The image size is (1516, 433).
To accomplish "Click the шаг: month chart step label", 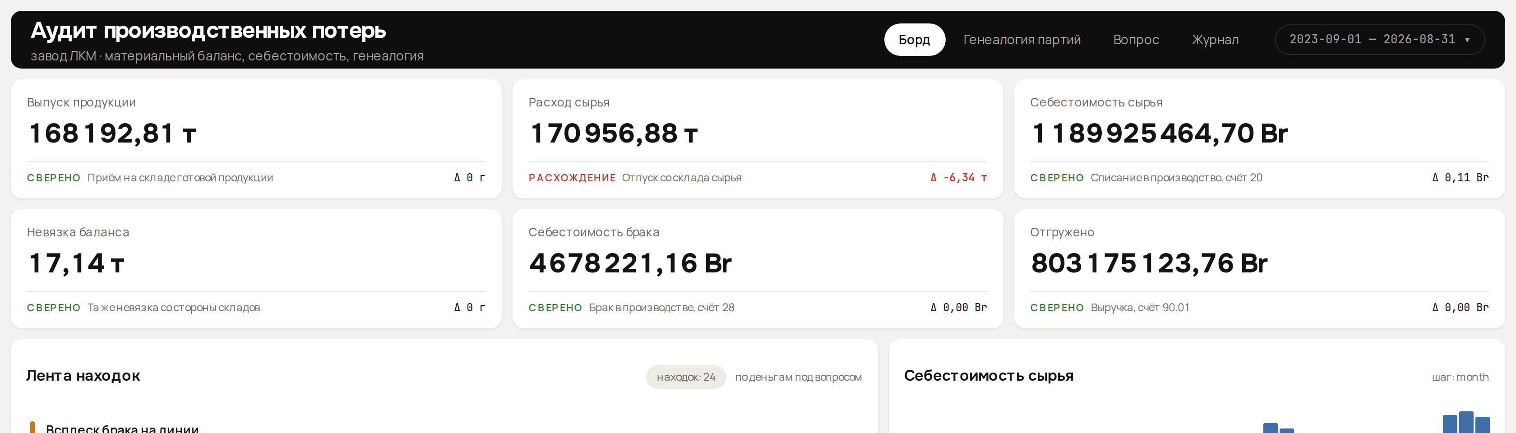I will [1460, 377].
